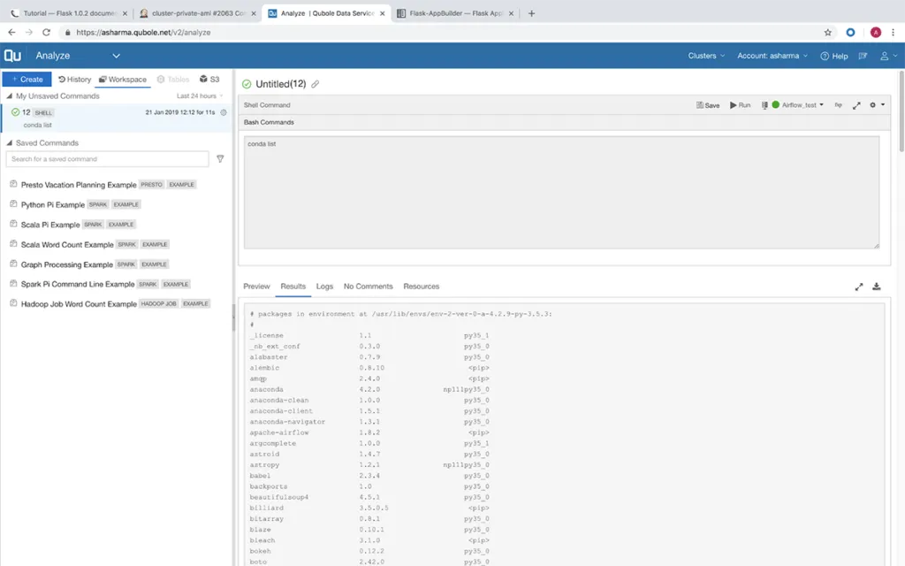Switch to the Preview results tab
Image resolution: width=905 pixels, height=566 pixels.
pos(256,287)
